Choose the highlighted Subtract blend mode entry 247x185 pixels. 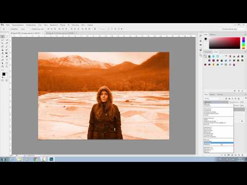(x=219, y=142)
